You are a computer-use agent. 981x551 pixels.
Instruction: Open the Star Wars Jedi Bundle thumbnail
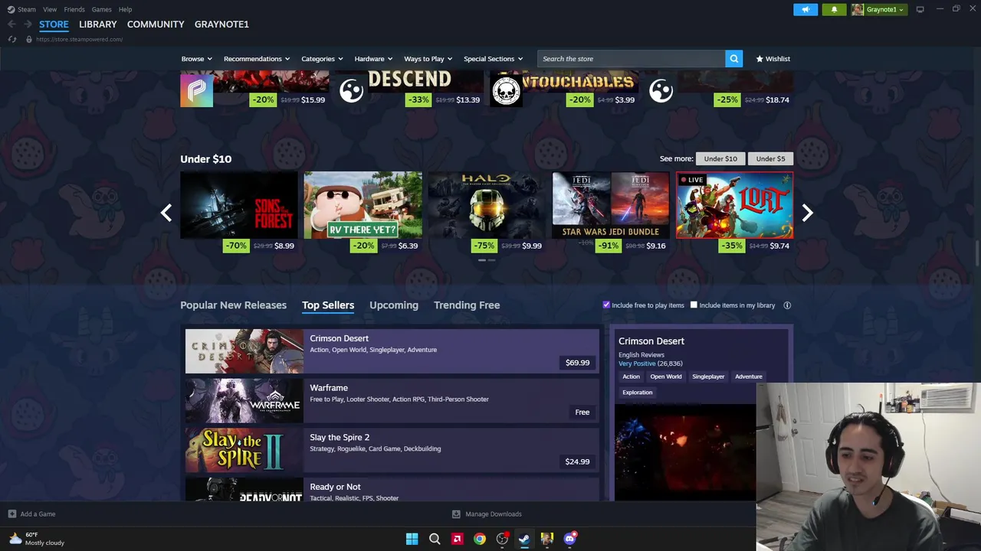tap(610, 205)
